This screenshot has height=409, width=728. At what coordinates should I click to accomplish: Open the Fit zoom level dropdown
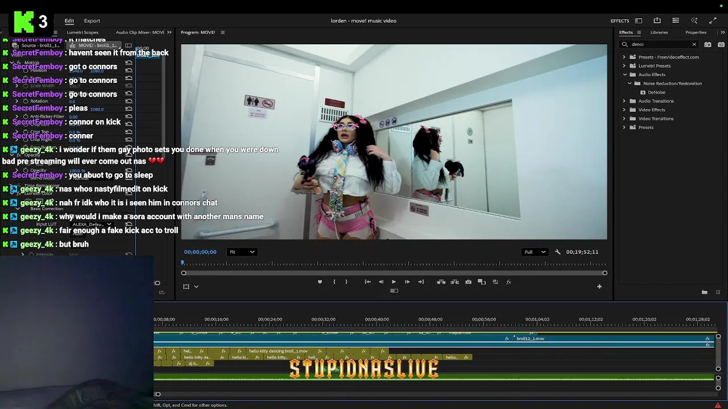pos(241,252)
